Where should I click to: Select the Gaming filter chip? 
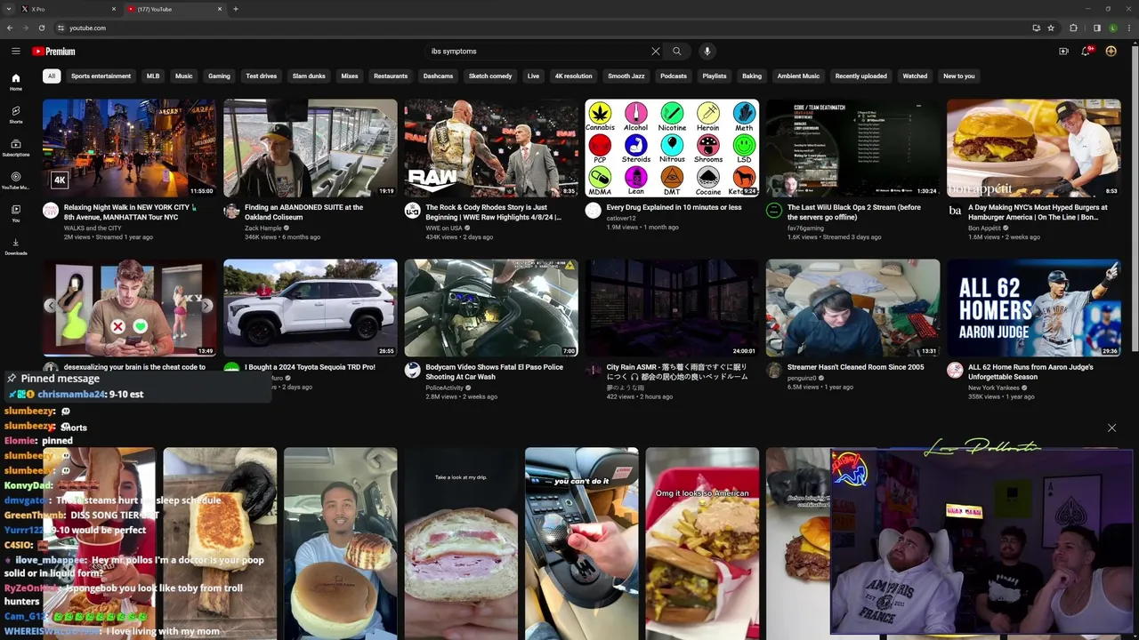[x=219, y=76]
